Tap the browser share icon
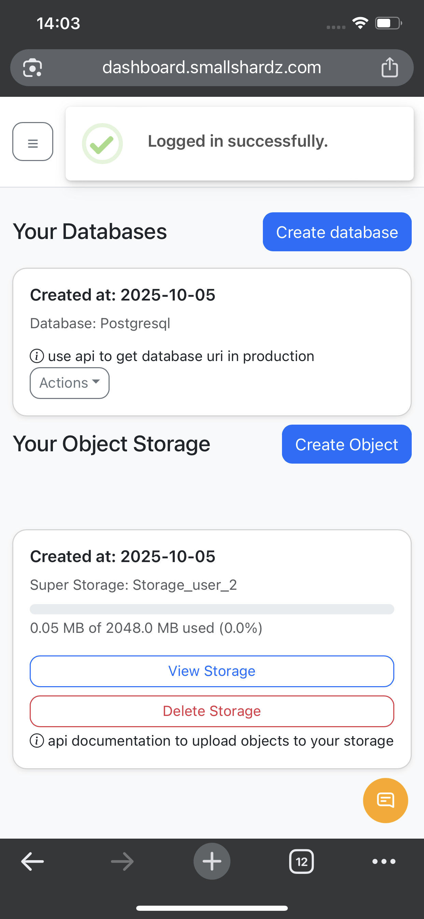This screenshot has width=424, height=919. tap(390, 67)
